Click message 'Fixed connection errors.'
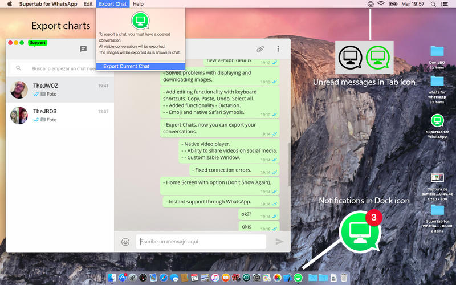The image size is (456, 285). (234, 170)
